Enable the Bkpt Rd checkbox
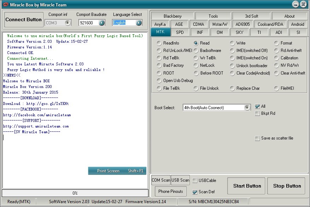This screenshot has height=207, width=310. (257, 113)
